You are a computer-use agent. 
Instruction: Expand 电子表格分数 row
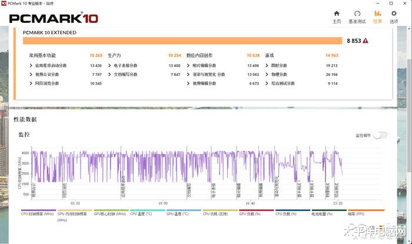pos(109,65)
